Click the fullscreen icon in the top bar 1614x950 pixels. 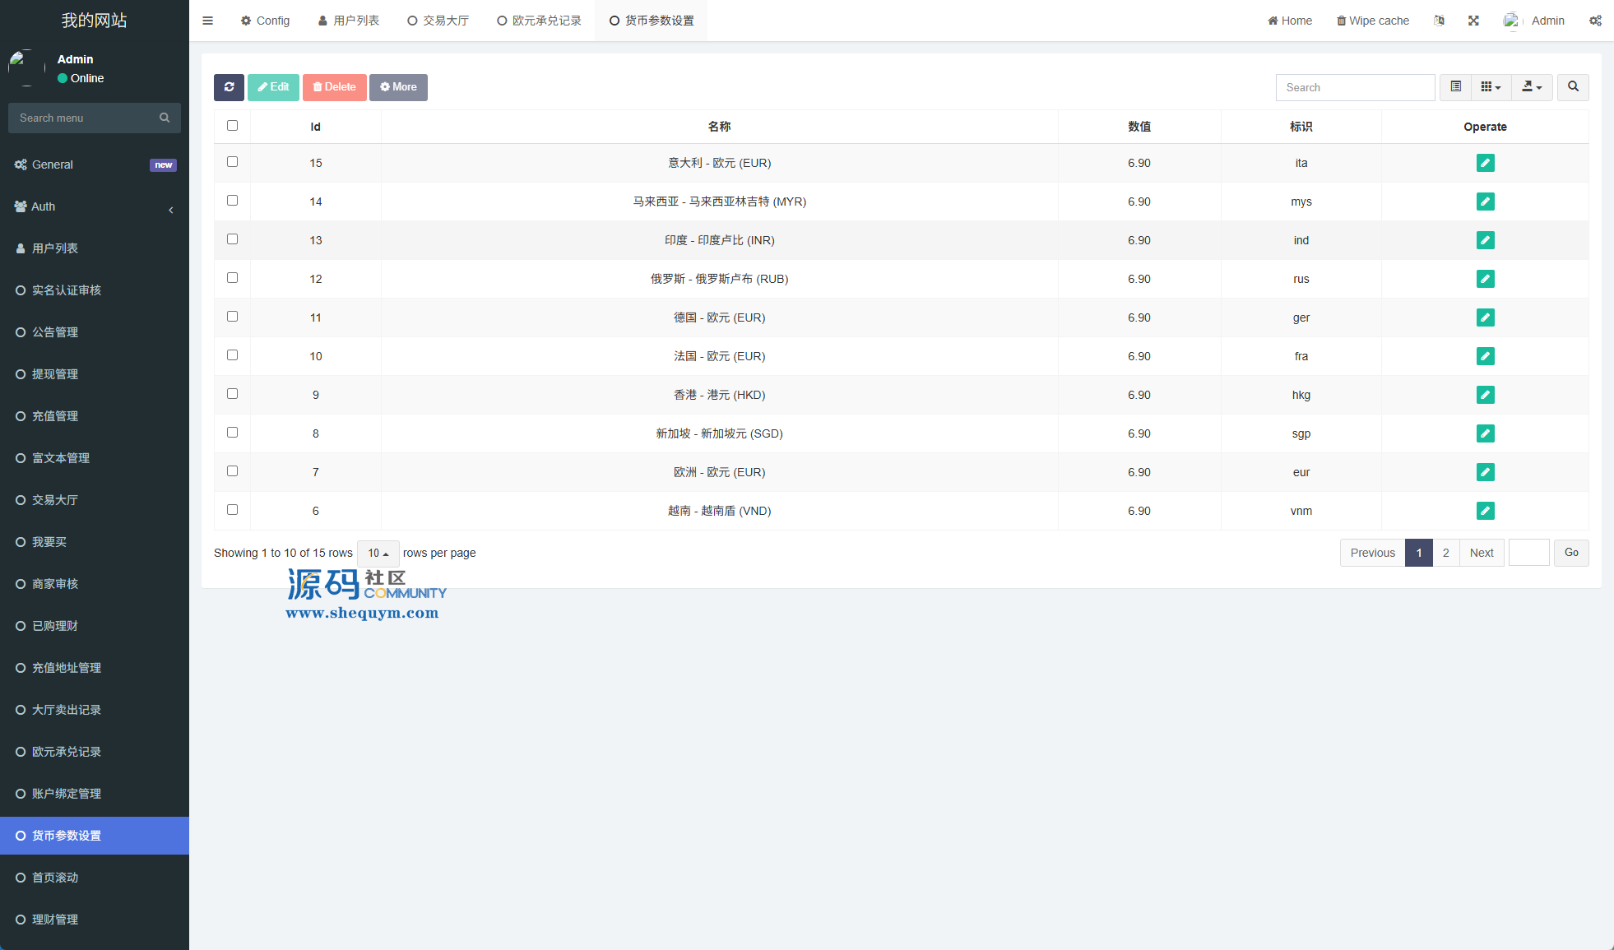(1473, 21)
